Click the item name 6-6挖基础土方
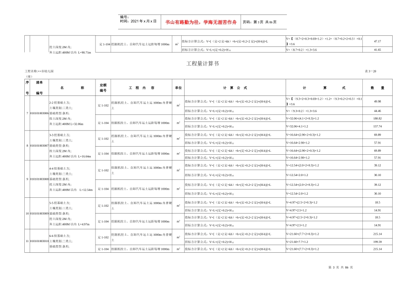Screen dimensions: 405x286 click(x=60, y=236)
